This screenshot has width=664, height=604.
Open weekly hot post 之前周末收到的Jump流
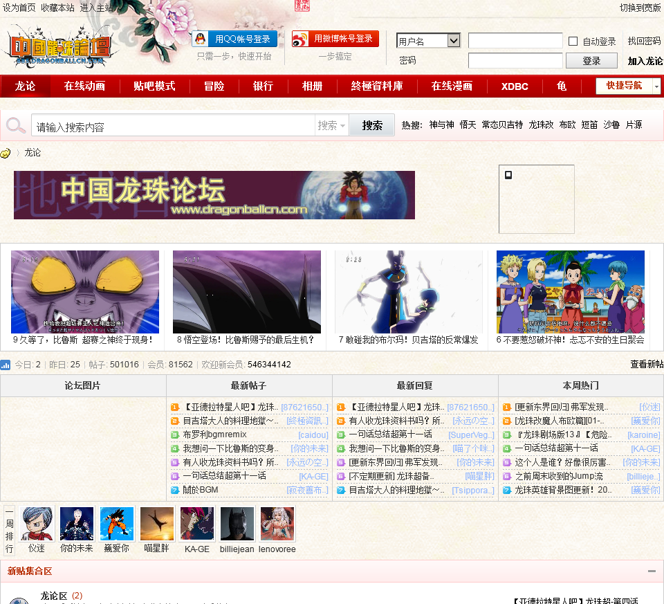click(559, 476)
